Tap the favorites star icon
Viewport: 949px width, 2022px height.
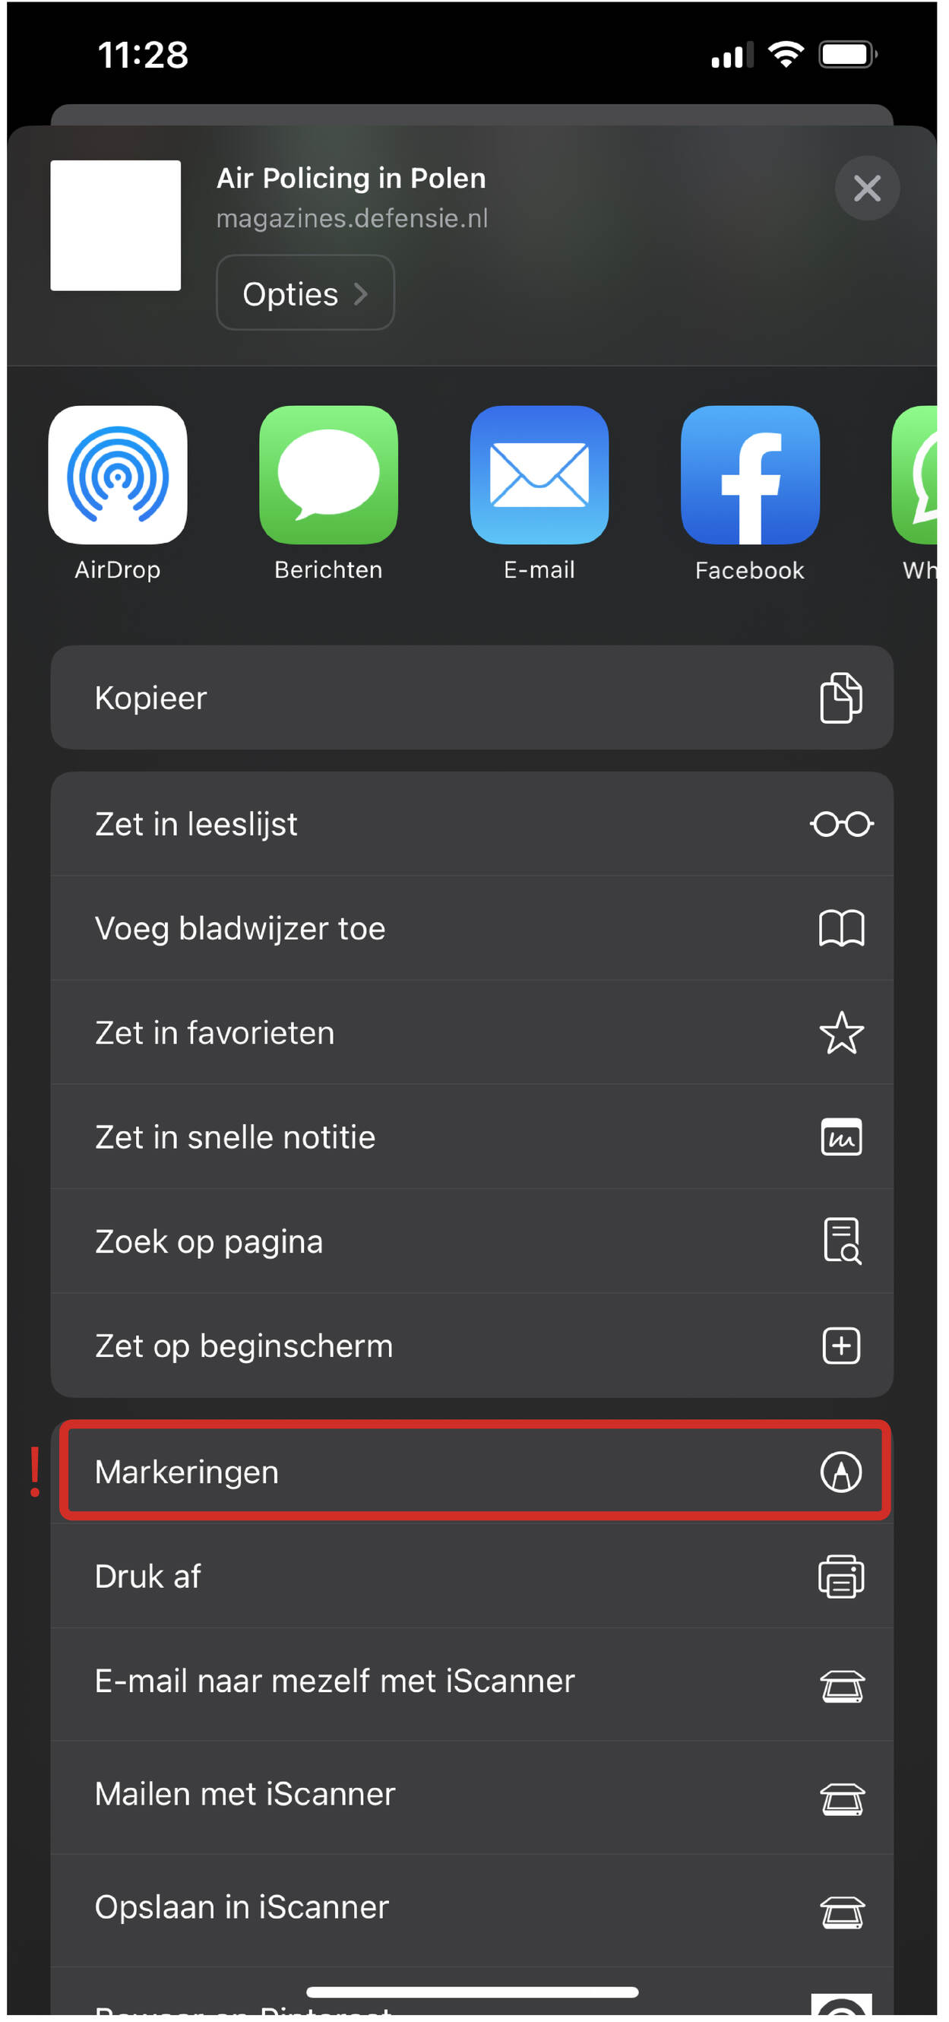[842, 1032]
